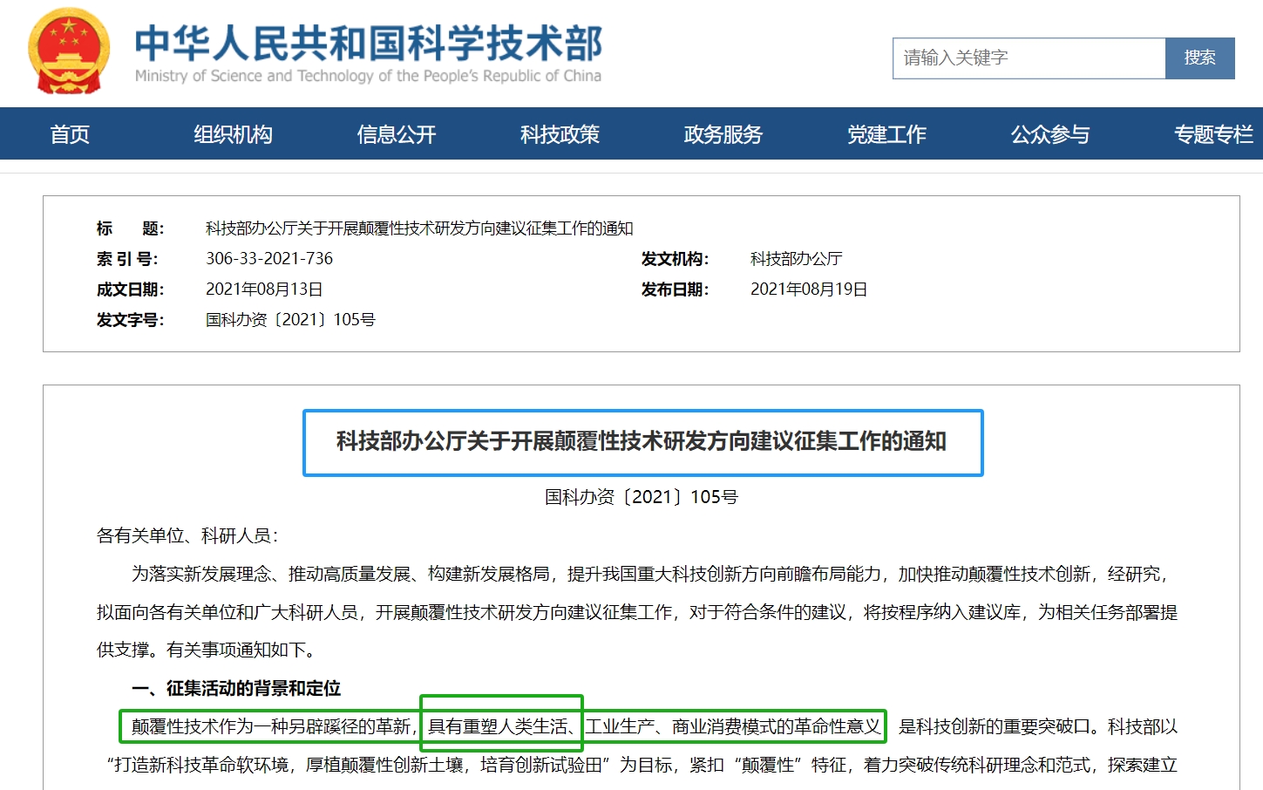
Task: Click the 标题 field label
Action: [130, 228]
